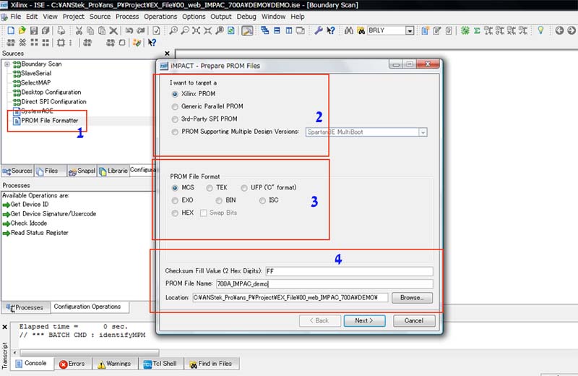This screenshot has height=376, width=578.
Task: Select PROM Supporting Multiple Design Versions option
Action: (175, 132)
